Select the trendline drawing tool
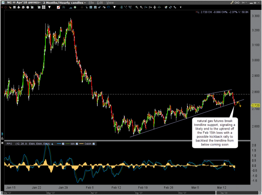 (126, 7)
